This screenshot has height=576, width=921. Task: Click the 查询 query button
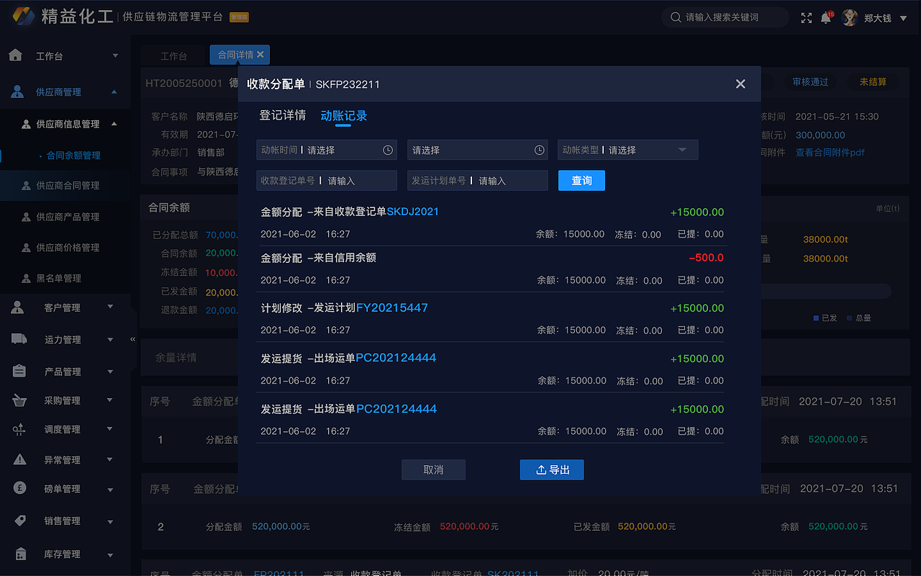(x=581, y=180)
